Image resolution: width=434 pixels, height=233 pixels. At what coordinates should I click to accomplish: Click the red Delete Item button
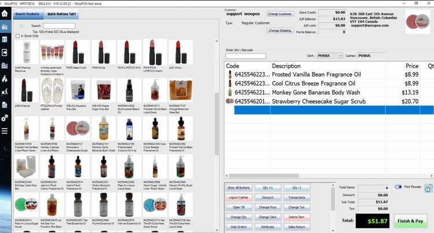pyautogui.click(x=296, y=217)
